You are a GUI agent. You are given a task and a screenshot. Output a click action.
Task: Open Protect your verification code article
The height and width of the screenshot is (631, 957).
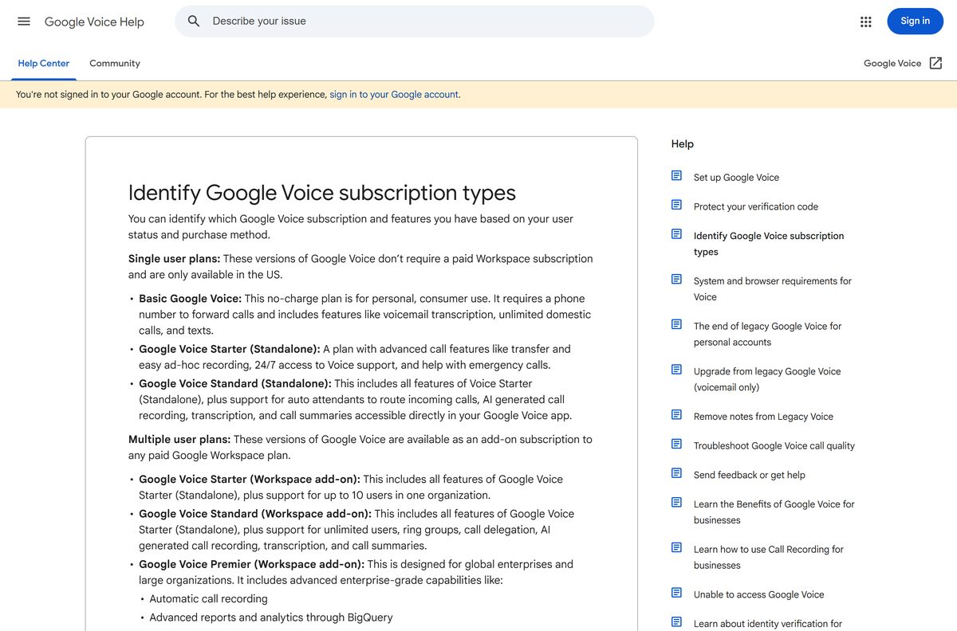[755, 206]
